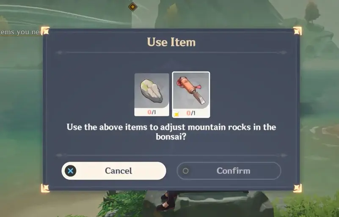Click the circle icon on Confirm
Image resolution: width=339 pixels, height=217 pixels.
coord(185,171)
